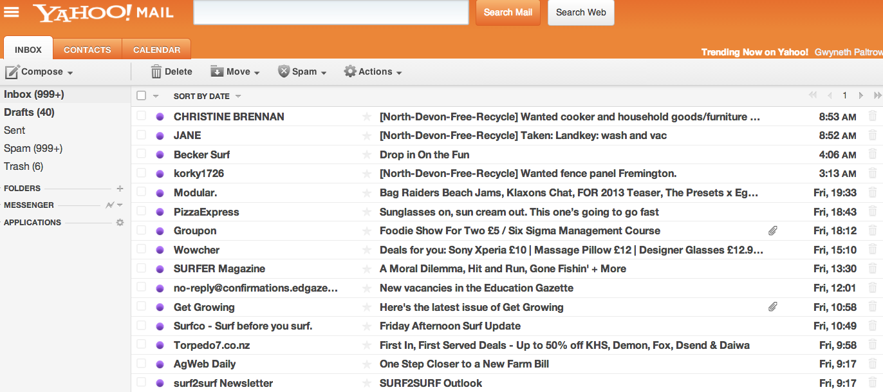Expand the Compose dropdown arrow
This screenshot has width=883, height=392.
coord(70,73)
